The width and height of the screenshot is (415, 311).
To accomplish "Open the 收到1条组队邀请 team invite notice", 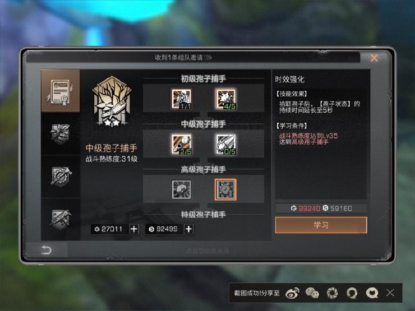I will (183, 57).
